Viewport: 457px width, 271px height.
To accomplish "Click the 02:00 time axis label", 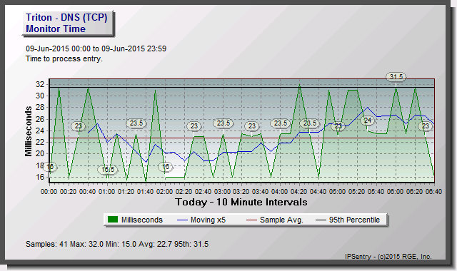I will click(x=165, y=192).
